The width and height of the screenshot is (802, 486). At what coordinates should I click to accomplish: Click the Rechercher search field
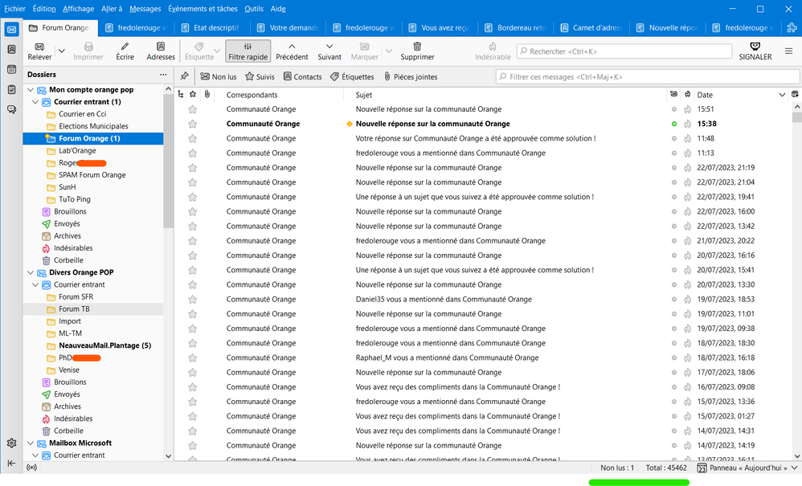(x=624, y=51)
